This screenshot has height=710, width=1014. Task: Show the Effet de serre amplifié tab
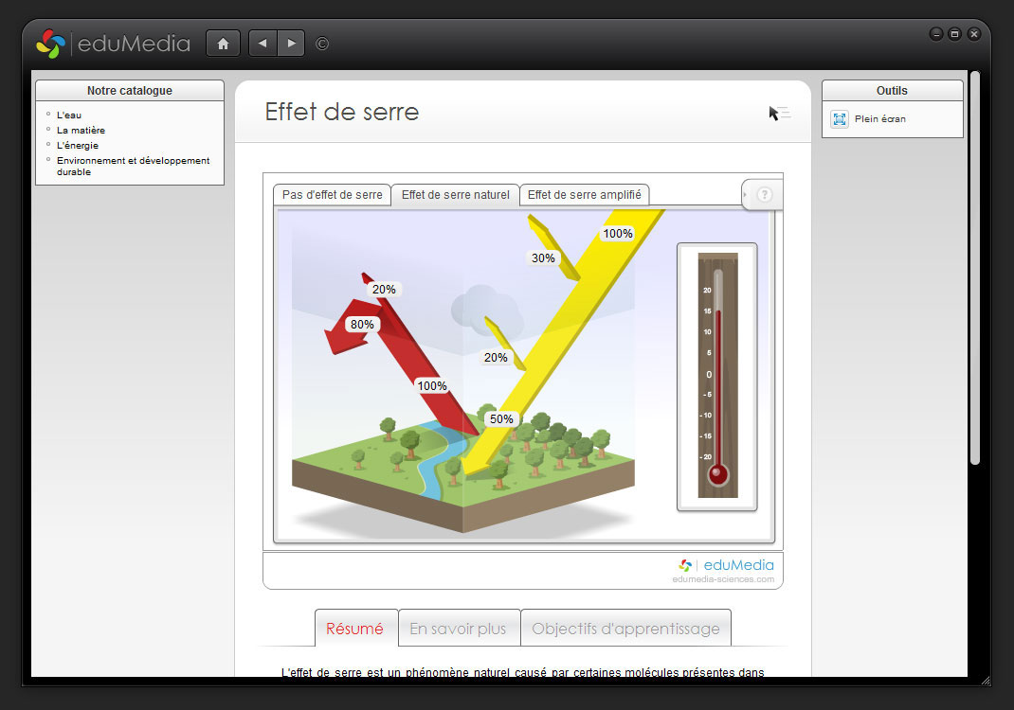coord(584,195)
